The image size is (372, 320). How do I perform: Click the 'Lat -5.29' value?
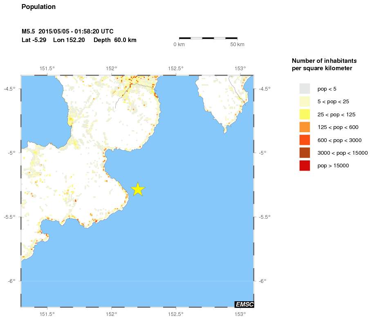coord(34,40)
